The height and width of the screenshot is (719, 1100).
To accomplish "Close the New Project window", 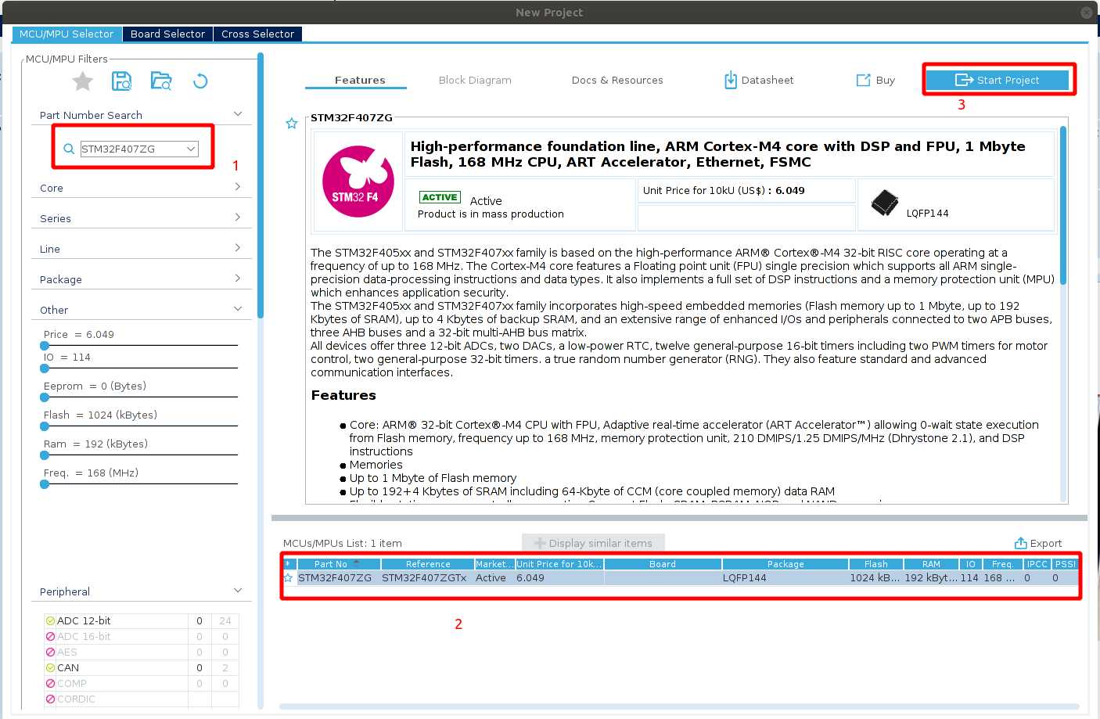I will [1087, 13].
